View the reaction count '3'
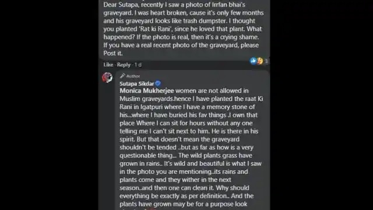Screen dimensions: 373x210 tap(266, 61)
